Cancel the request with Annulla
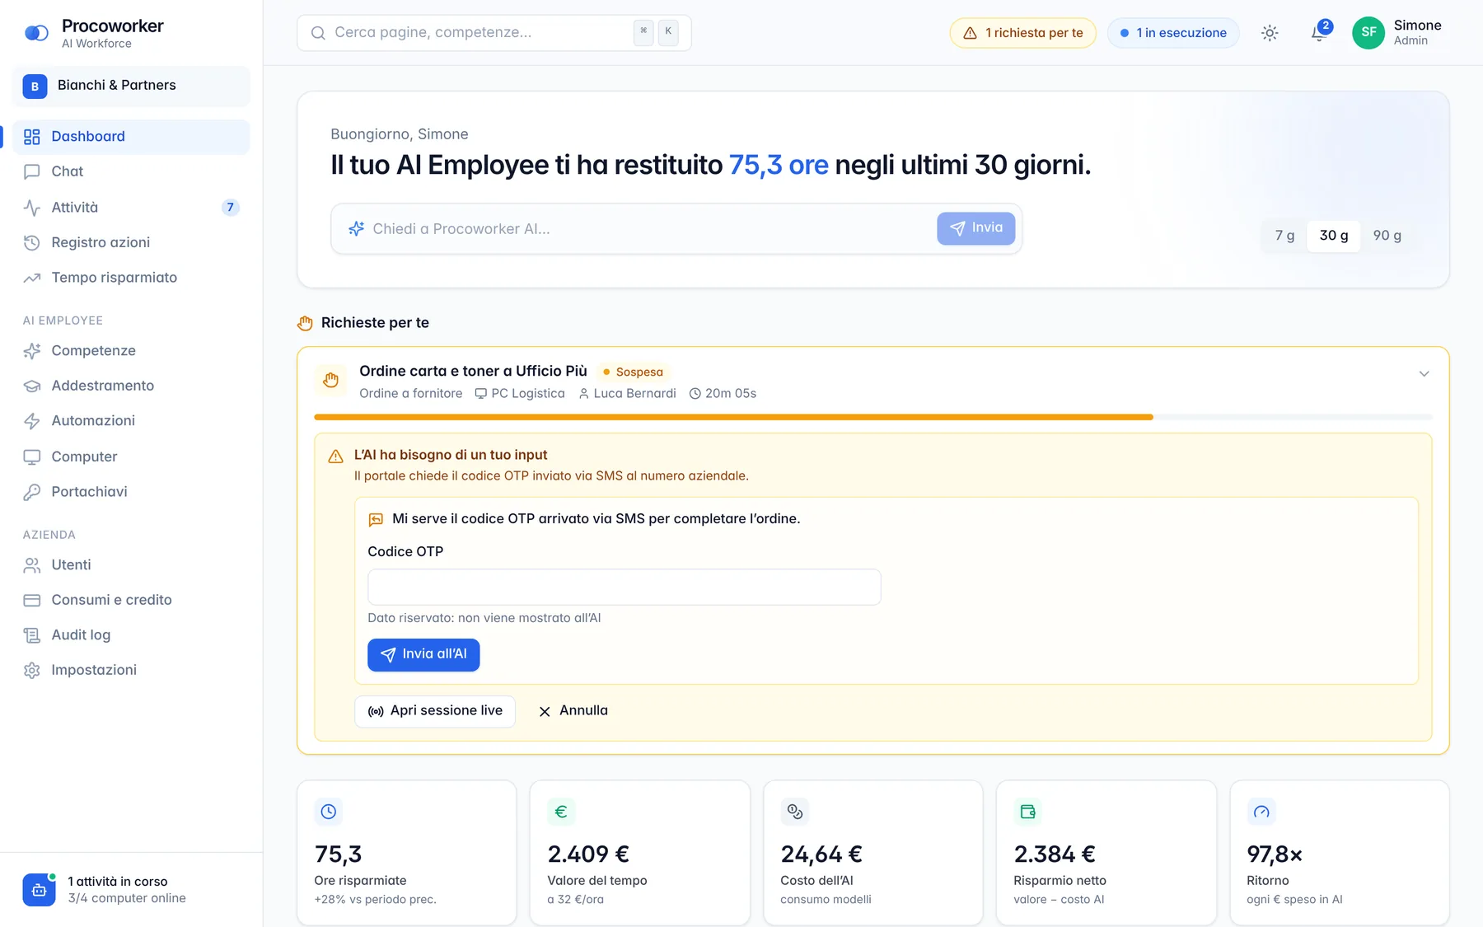 click(573, 711)
